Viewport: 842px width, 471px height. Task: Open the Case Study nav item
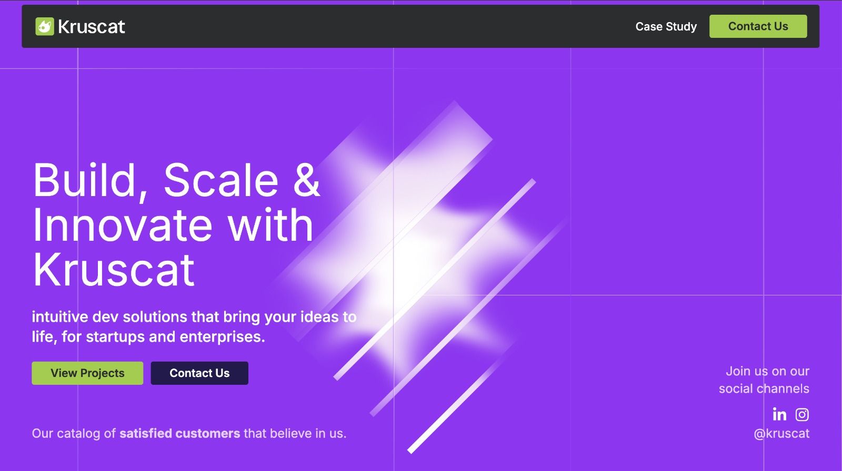tap(666, 26)
